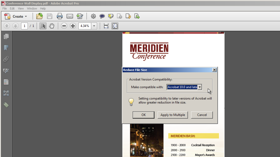
Task: Click the Save floppy disk icon
Action: click(x=50, y=16)
